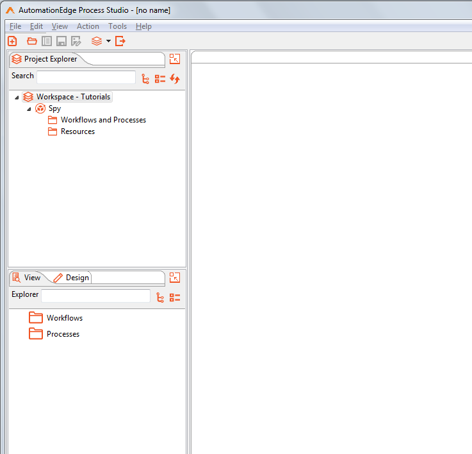
Task: Expand all via Project Explorer tree icon
Action: (x=145, y=79)
